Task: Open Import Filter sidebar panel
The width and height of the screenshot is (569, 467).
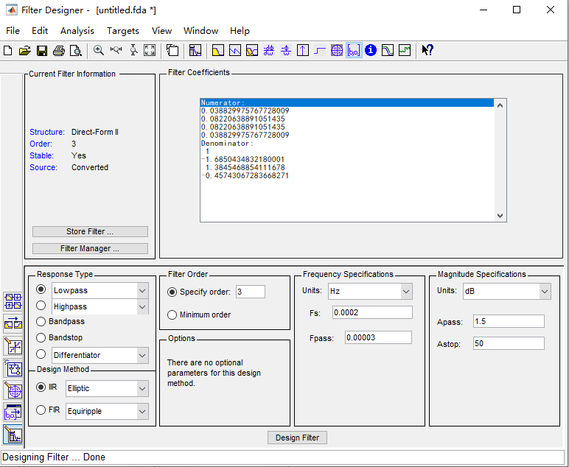Action: pos(13,412)
